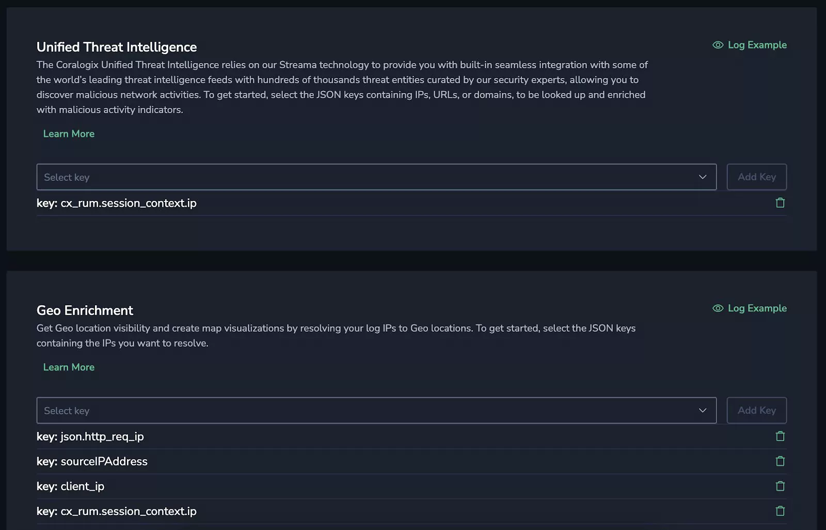Click Add Key in Unified Threat Intelligence
The image size is (826, 530).
point(757,177)
